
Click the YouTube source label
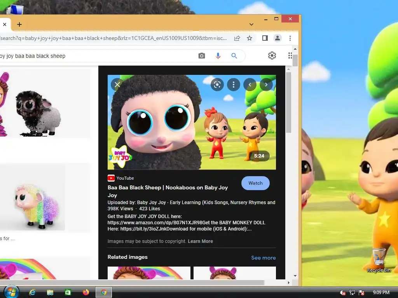pos(120,178)
